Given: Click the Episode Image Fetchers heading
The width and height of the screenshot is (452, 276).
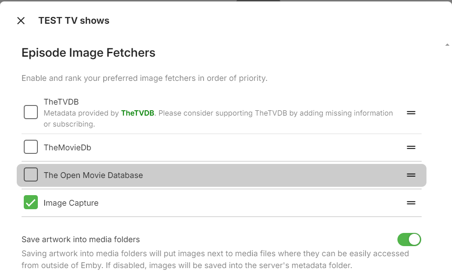Looking at the screenshot, I should point(88,53).
